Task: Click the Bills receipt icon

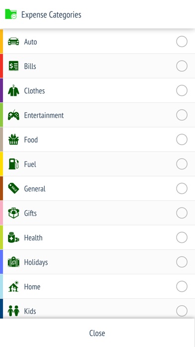Action: click(13, 66)
